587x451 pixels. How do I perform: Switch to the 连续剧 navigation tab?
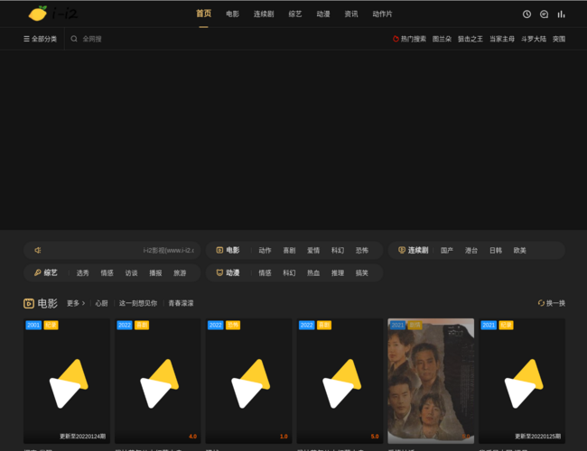pos(264,14)
